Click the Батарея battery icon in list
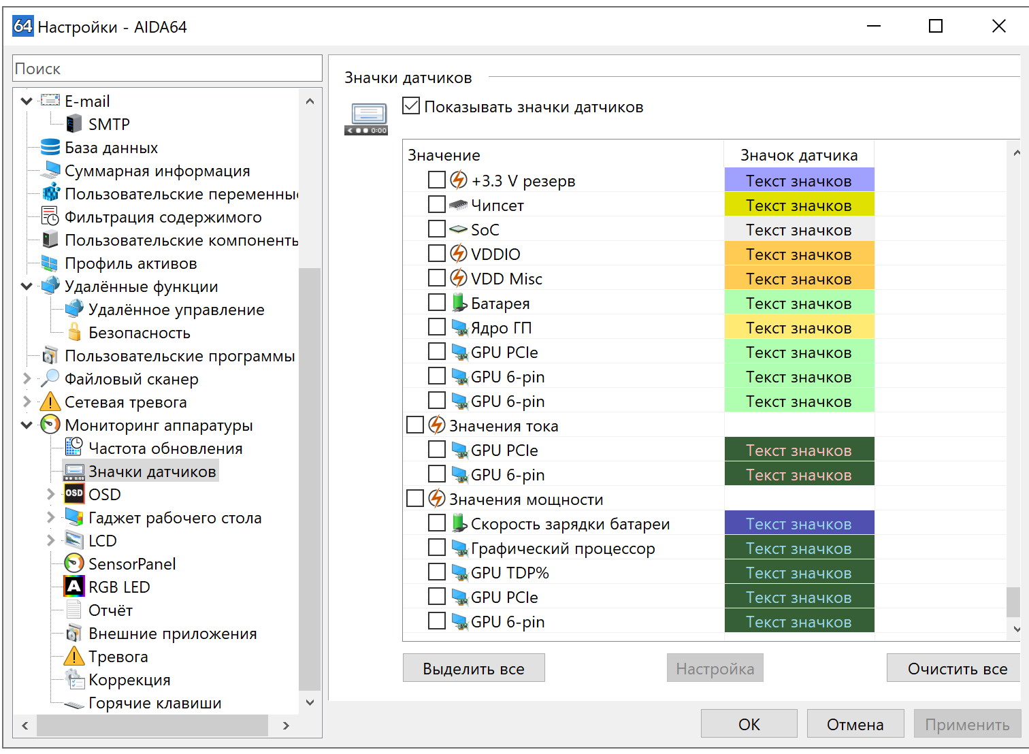Screen dimensions: 1029x754 pyautogui.click(x=459, y=303)
